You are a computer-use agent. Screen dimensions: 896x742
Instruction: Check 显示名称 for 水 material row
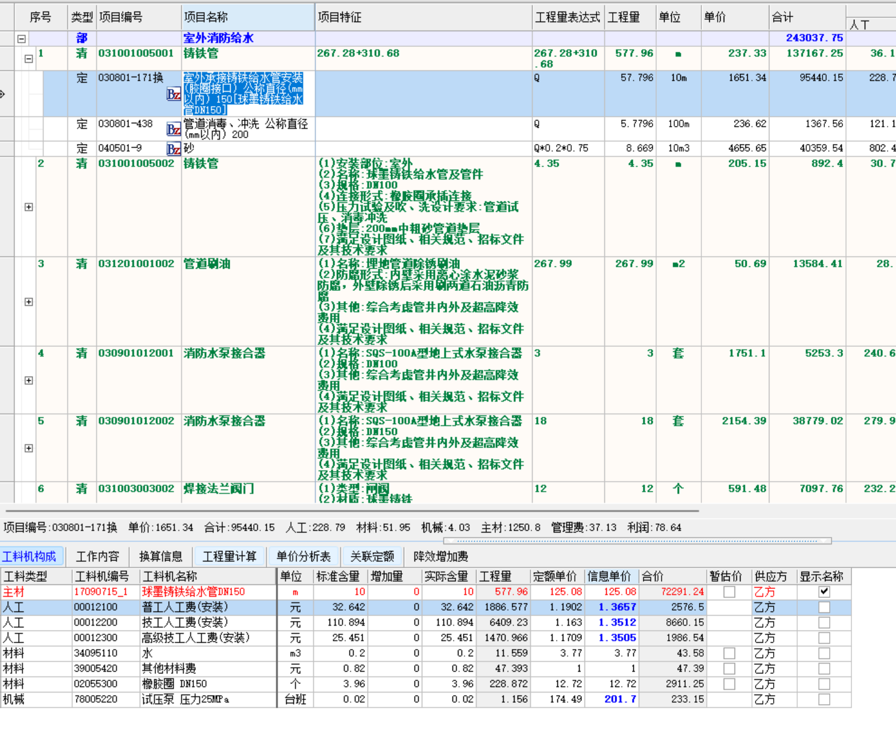coord(824,653)
